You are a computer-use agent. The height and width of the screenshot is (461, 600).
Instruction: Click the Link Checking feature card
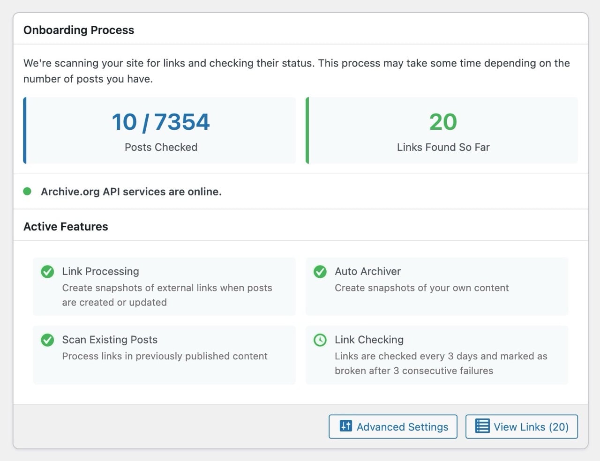[436, 355]
